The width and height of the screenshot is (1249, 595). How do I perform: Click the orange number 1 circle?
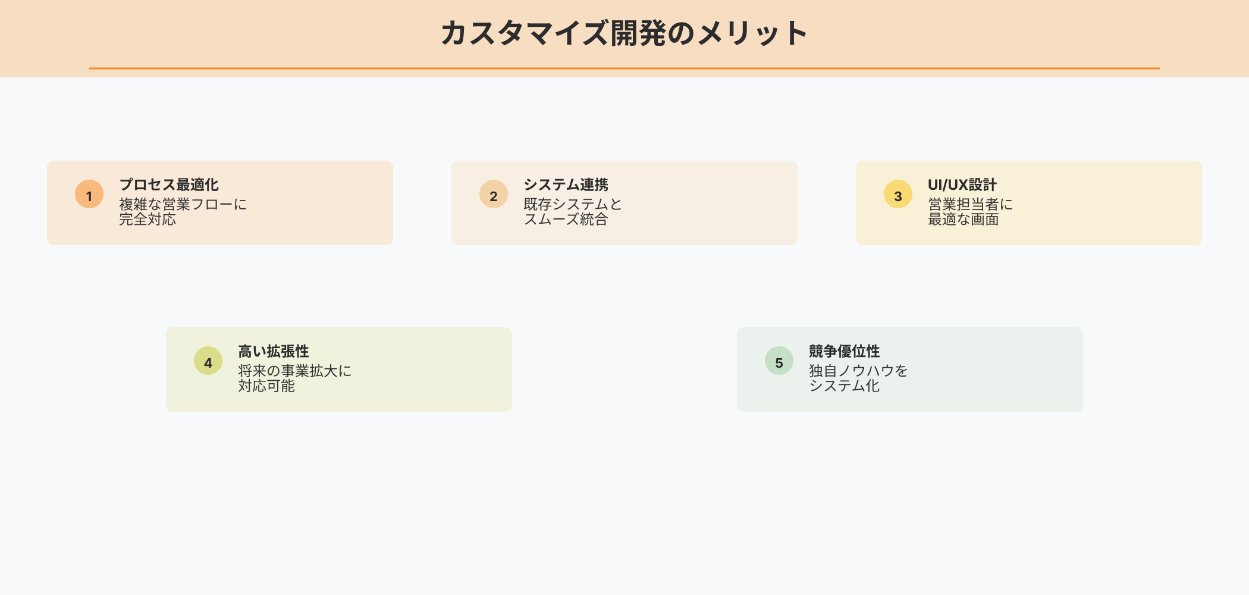click(89, 195)
